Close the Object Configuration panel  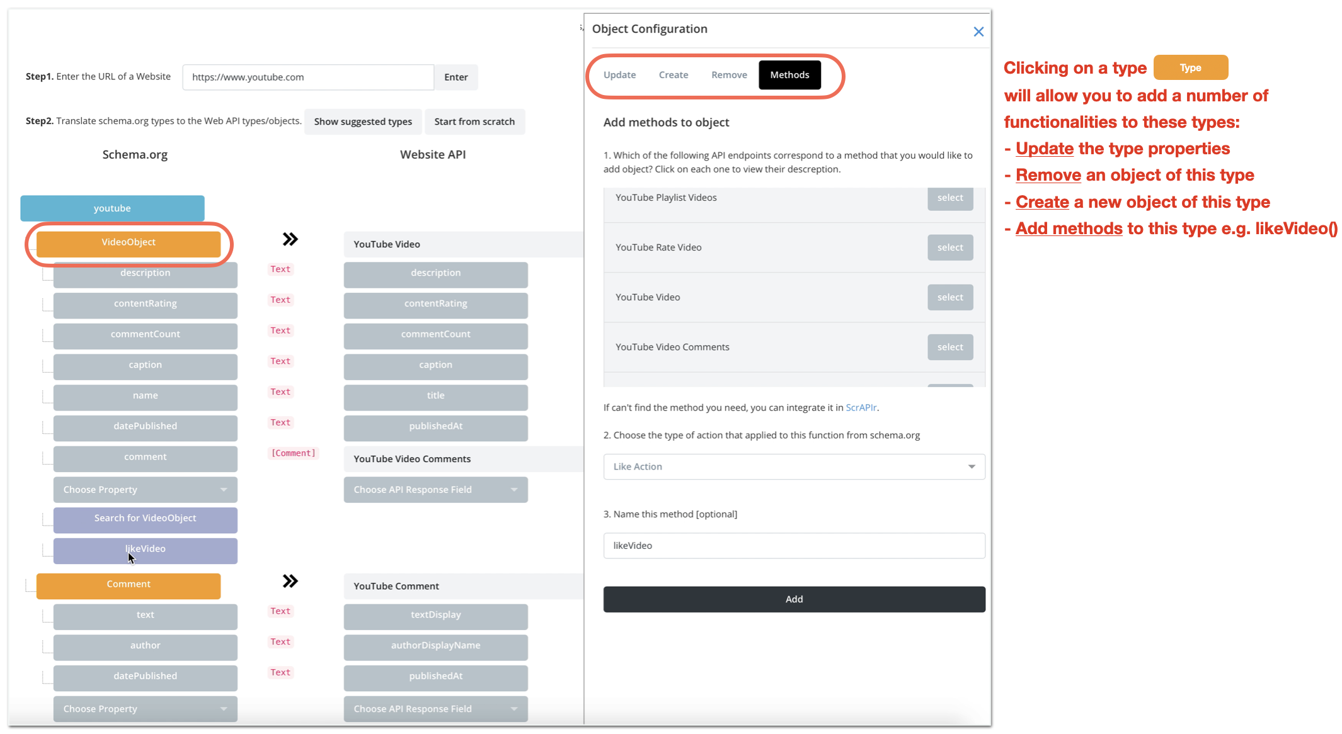pyautogui.click(x=978, y=31)
